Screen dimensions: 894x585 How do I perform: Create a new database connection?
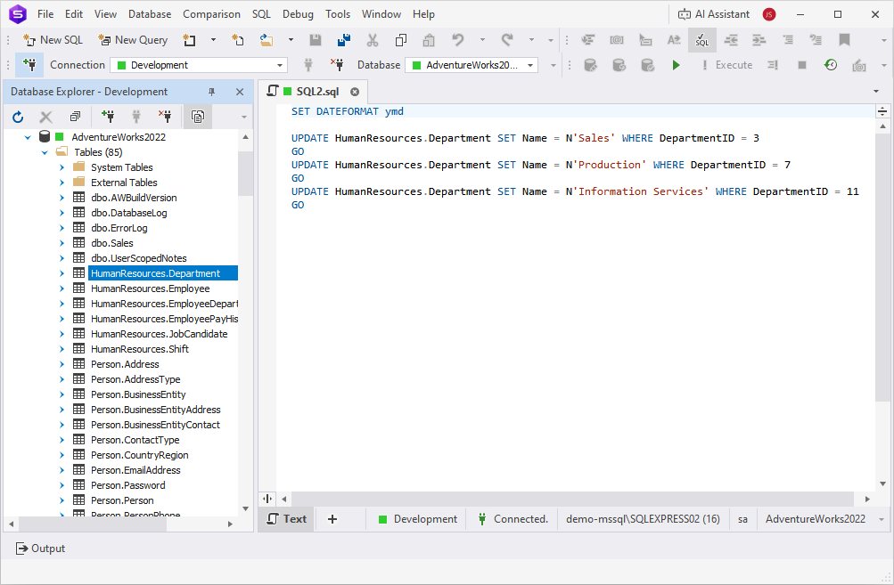click(x=109, y=116)
